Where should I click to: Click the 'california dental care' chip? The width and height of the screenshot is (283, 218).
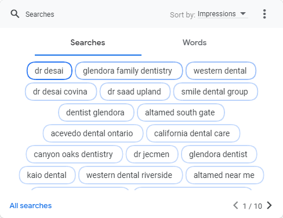pyautogui.click(x=193, y=133)
